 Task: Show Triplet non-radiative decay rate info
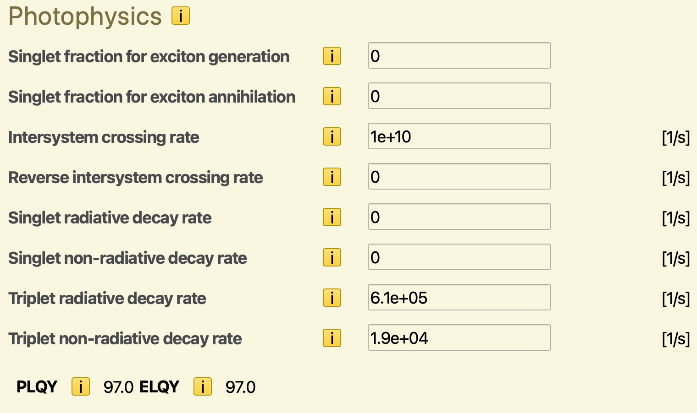coord(332,338)
